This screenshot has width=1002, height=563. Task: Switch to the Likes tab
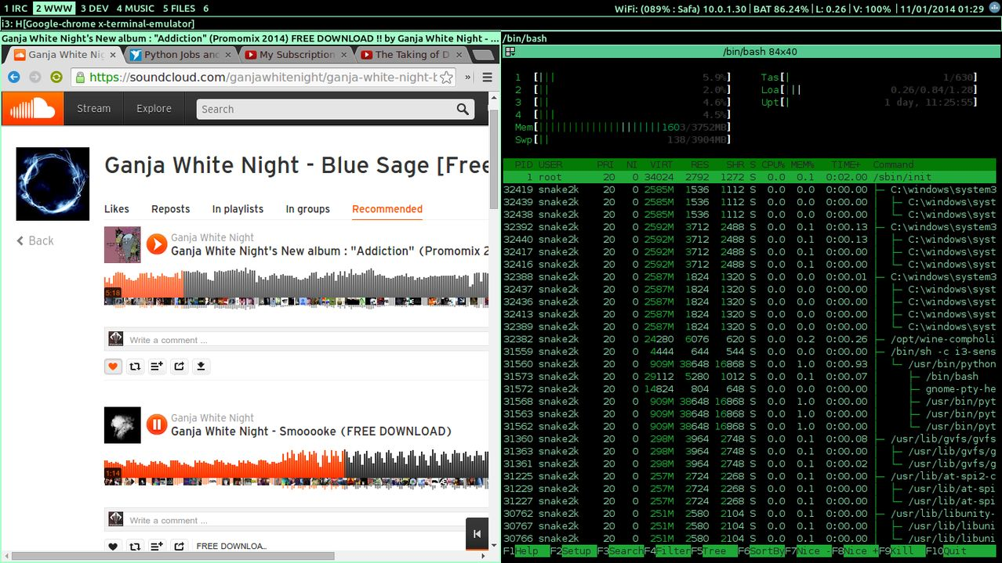point(117,209)
